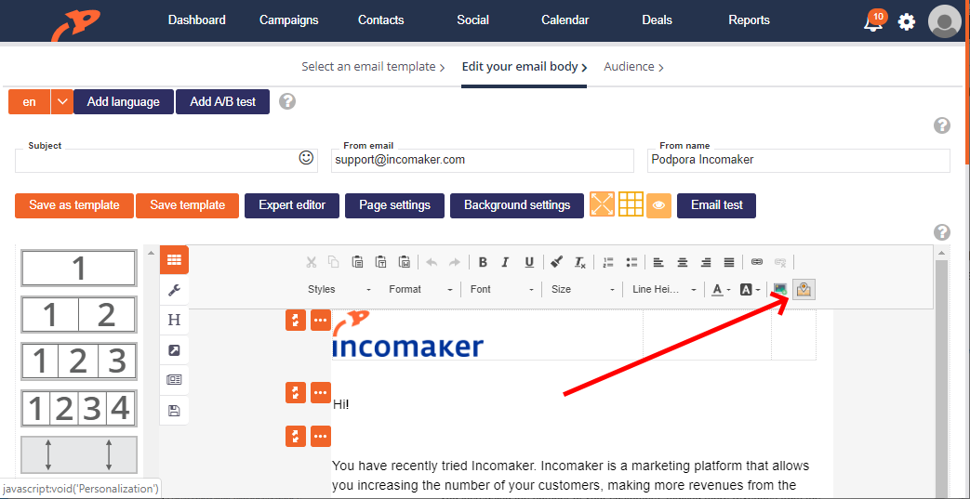Image resolution: width=970 pixels, height=499 pixels.
Task: Toggle the eye preview icon
Action: coord(658,205)
